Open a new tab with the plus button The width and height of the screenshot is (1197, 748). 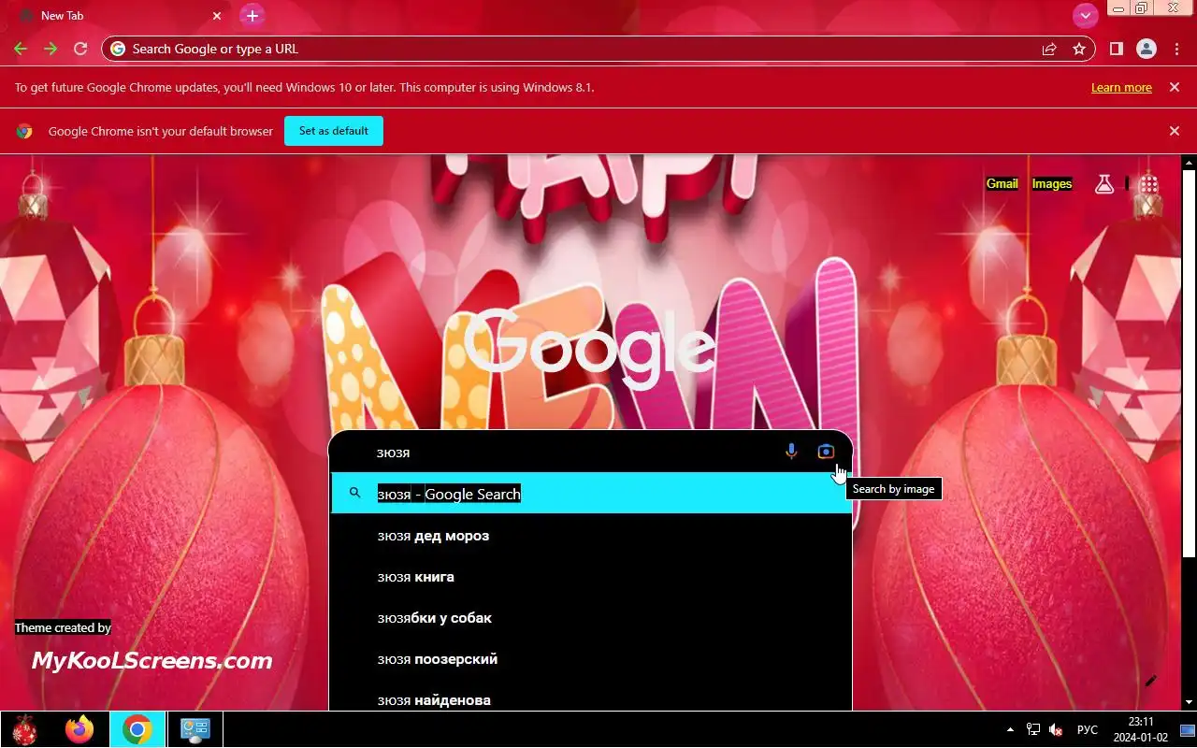[x=252, y=16]
